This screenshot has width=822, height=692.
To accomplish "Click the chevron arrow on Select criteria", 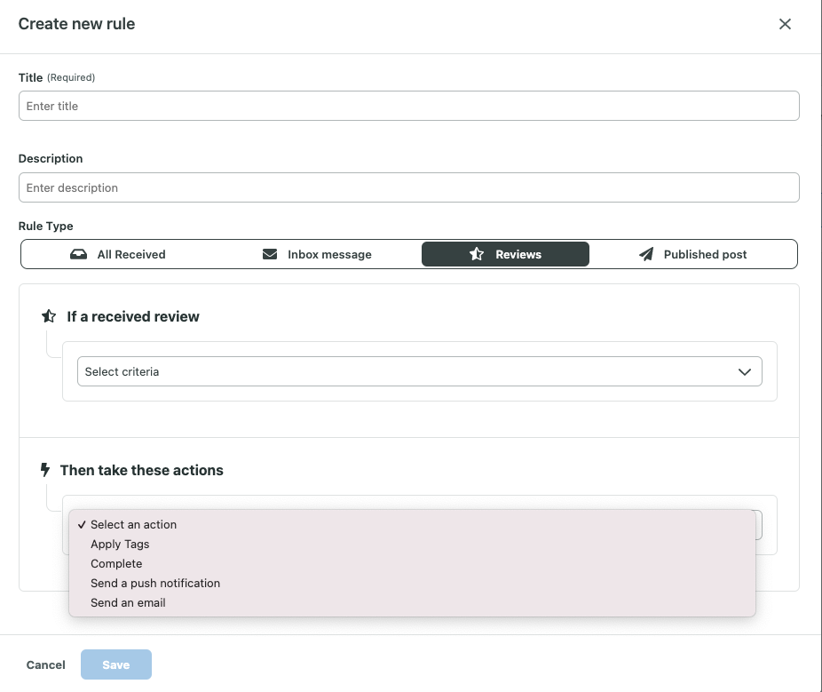I will (x=745, y=372).
